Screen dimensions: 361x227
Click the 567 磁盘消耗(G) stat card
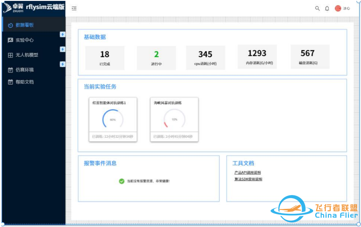pyautogui.click(x=310, y=57)
